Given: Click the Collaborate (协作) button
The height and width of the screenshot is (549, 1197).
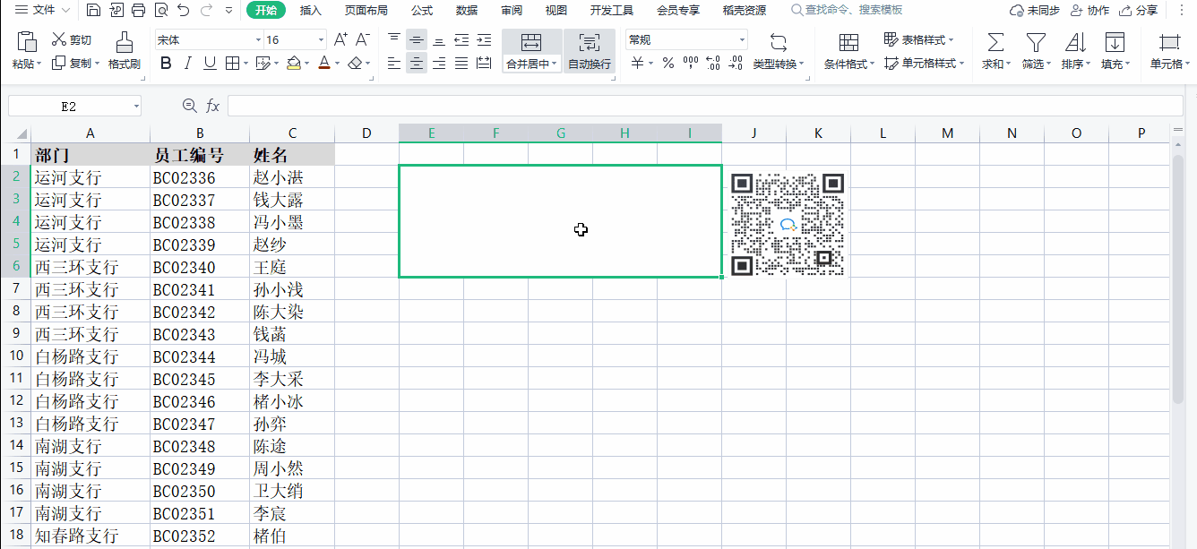Looking at the screenshot, I should point(1089,11).
